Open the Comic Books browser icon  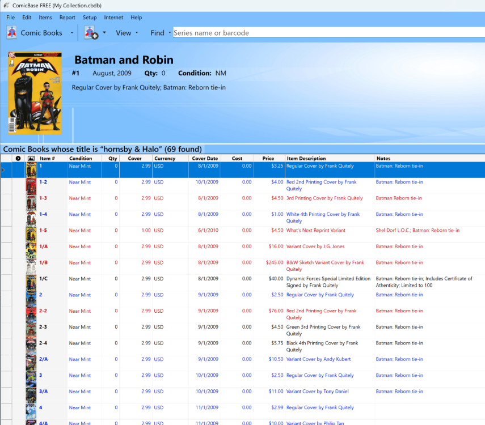(x=11, y=33)
